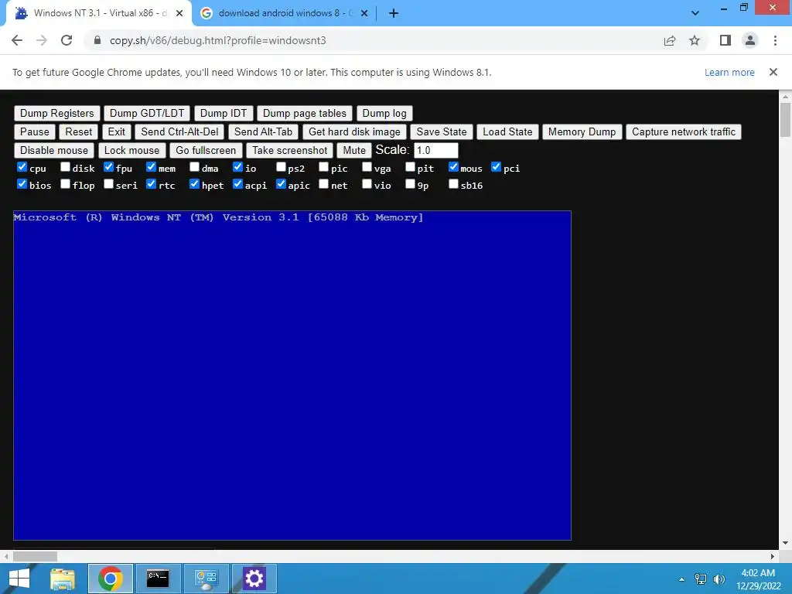Screen dimensions: 792x594
Task: Enable the vga checkbox
Action: (x=367, y=167)
